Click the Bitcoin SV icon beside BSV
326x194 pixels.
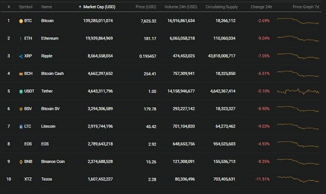pyautogui.click(x=21, y=109)
